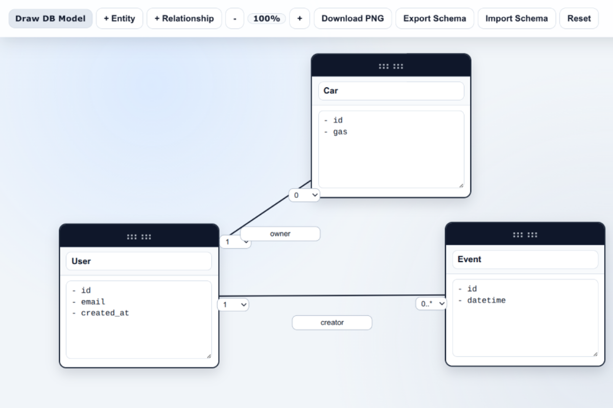Click the + Relationship button
This screenshot has width=613, height=408.
(184, 18)
